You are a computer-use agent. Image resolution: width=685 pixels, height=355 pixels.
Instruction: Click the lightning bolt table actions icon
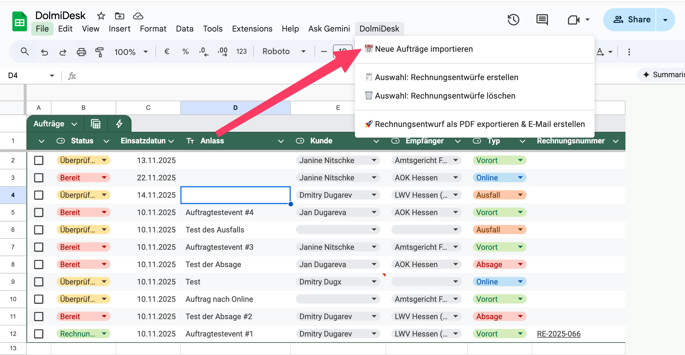pyautogui.click(x=119, y=124)
